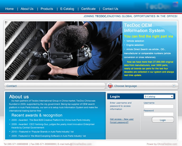Expand the Choose language dropdown arrow
Image resolution: width=182 pixels, height=146 pixels.
pyautogui.click(x=174, y=86)
